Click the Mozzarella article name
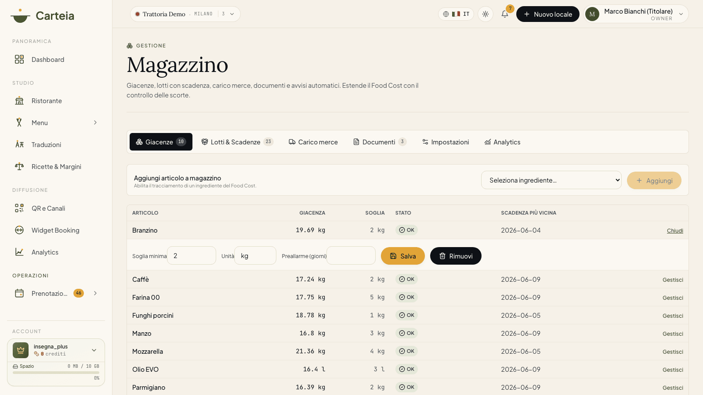 point(148,352)
